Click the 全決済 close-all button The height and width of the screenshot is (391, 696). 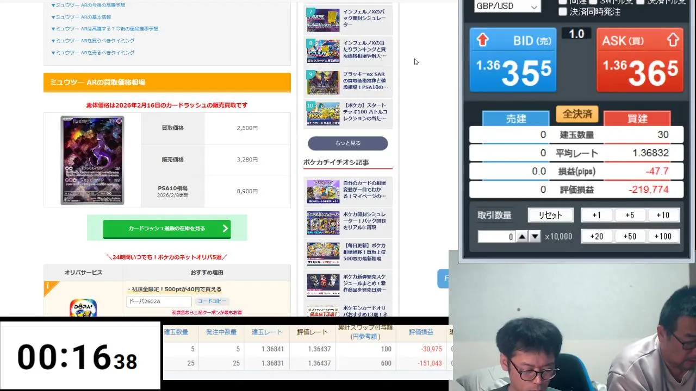coord(577,114)
